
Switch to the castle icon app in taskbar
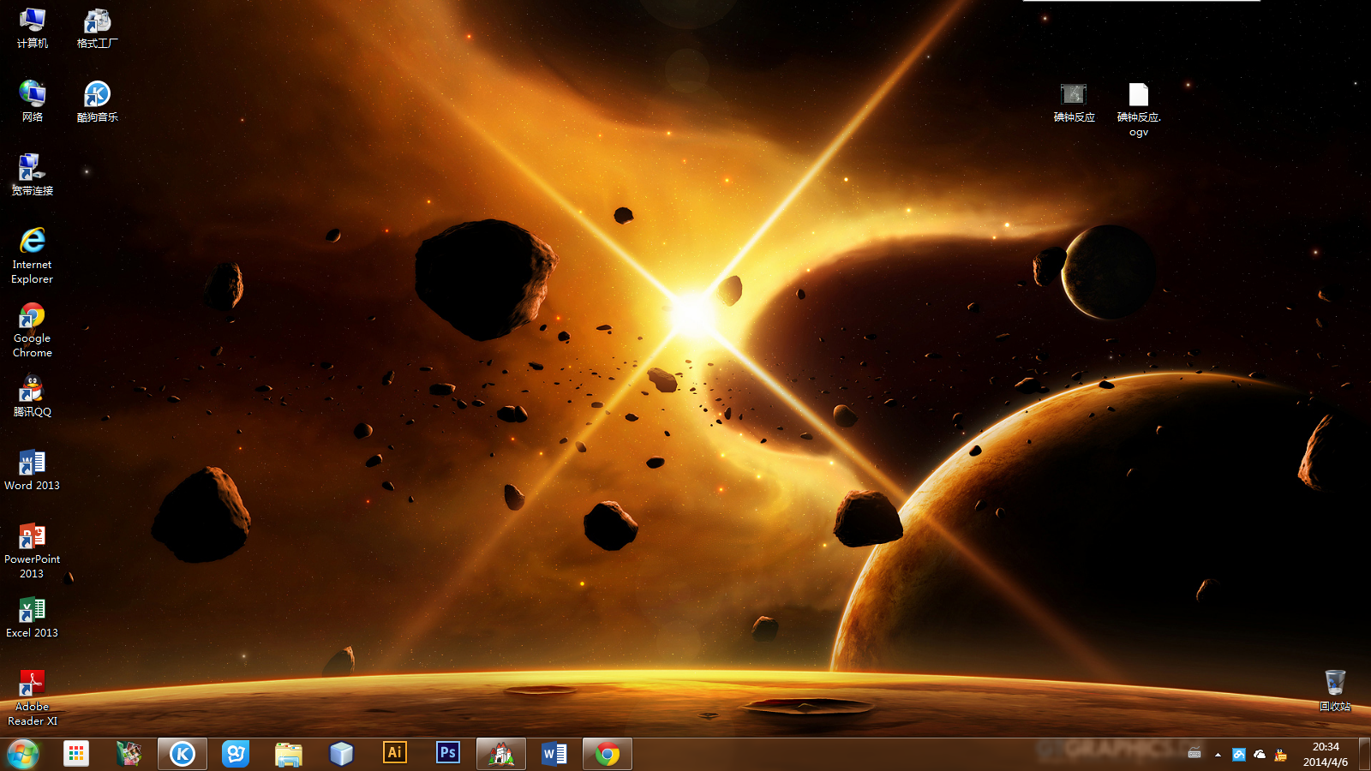(x=501, y=754)
